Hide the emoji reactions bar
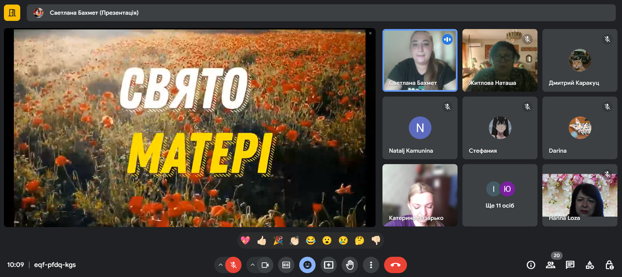This screenshot has width=622, height=277. click(x=307, y=265)
